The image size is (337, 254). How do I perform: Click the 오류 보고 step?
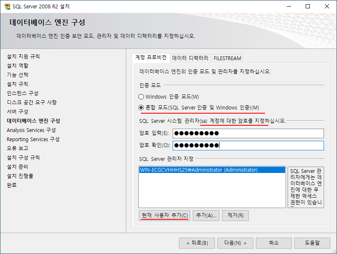[x=18, y=148]
